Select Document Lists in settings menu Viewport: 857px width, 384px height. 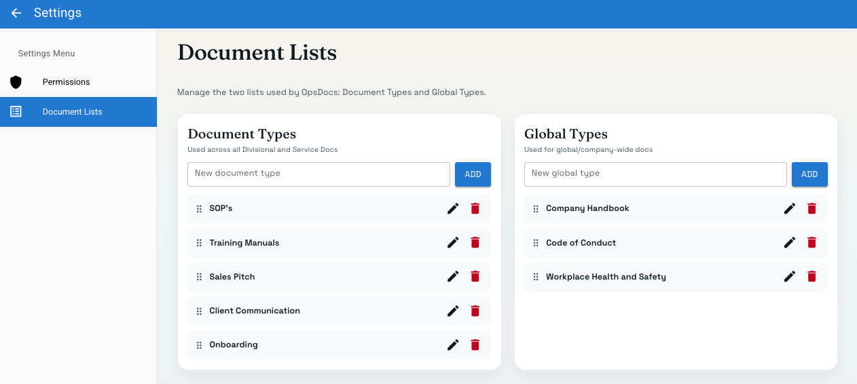click(x=78, y=112)
